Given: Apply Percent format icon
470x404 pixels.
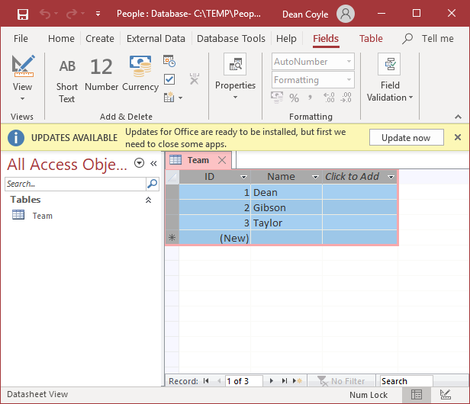Looking at the screenshot, I should [x=294, y=98].
